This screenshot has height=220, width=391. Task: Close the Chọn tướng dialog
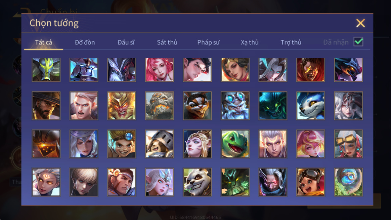[x=360, y=23]
